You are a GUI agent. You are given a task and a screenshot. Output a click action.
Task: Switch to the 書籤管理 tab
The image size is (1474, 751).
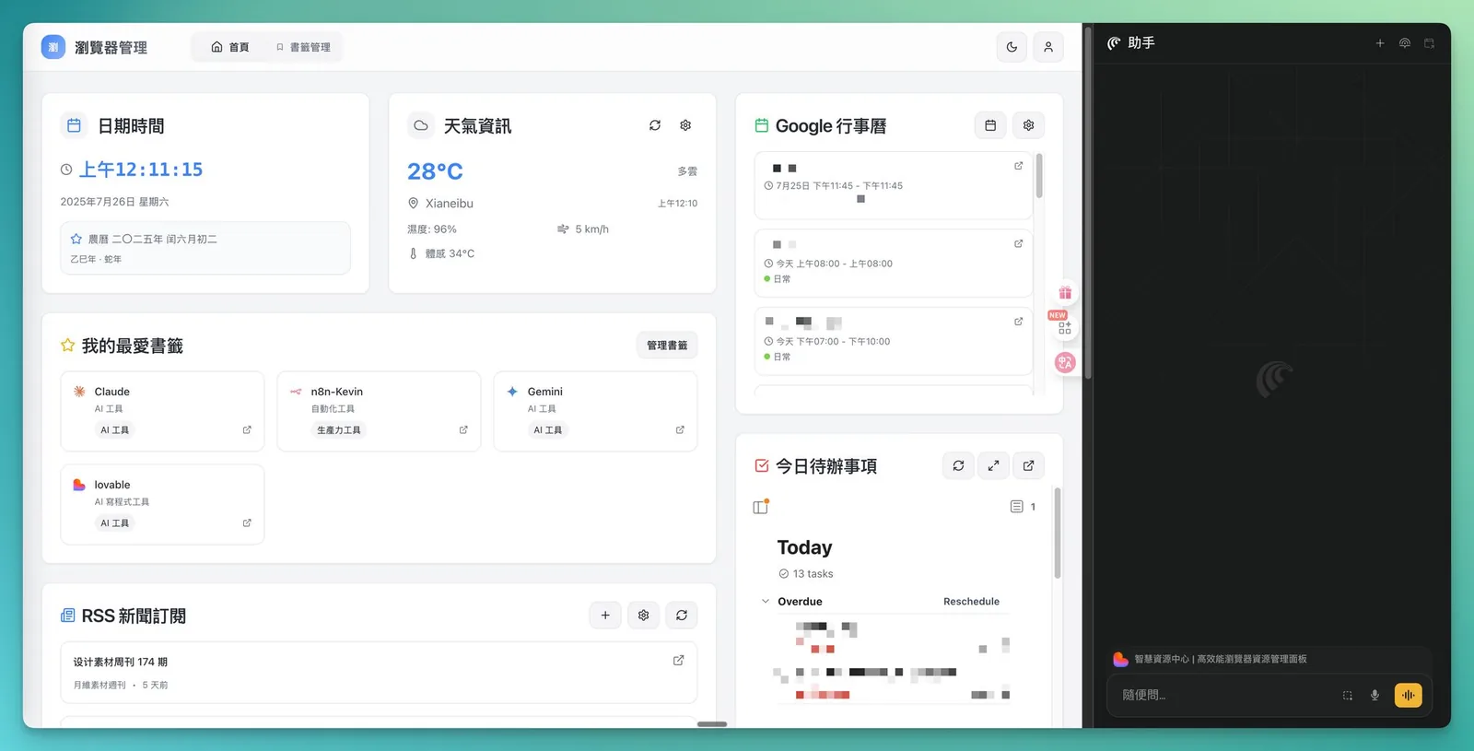tap(303, 47)
